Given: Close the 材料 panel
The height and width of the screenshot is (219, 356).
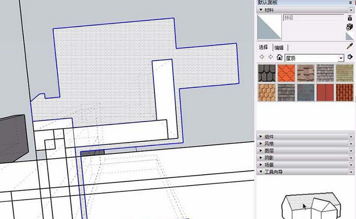Looking at the screenshot, I should pyautogui.click(x=351, y=10).
